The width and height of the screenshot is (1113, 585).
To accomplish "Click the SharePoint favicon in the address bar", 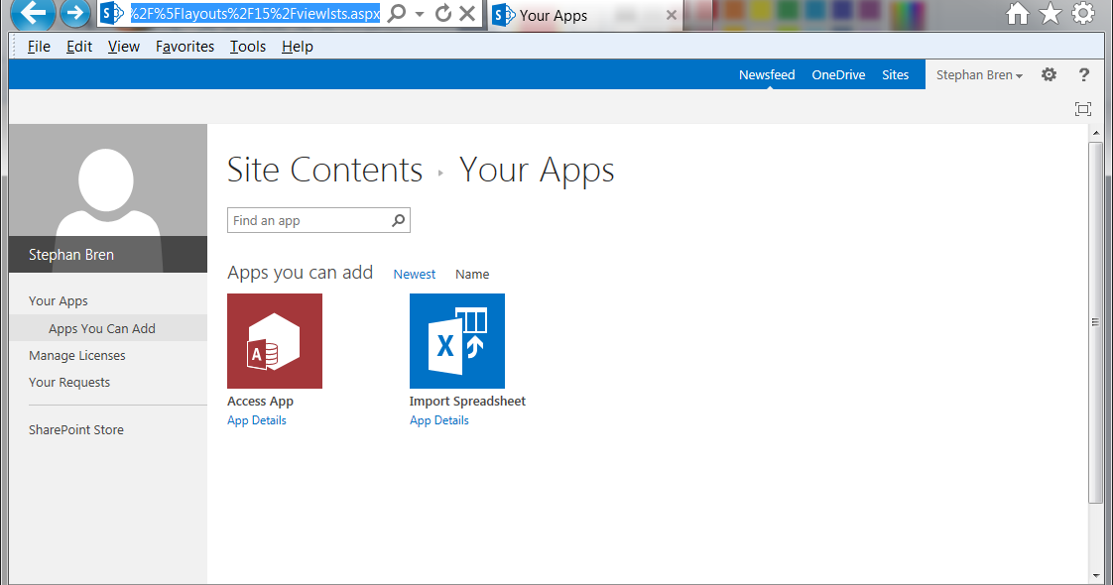I will (x=111, y=13).
